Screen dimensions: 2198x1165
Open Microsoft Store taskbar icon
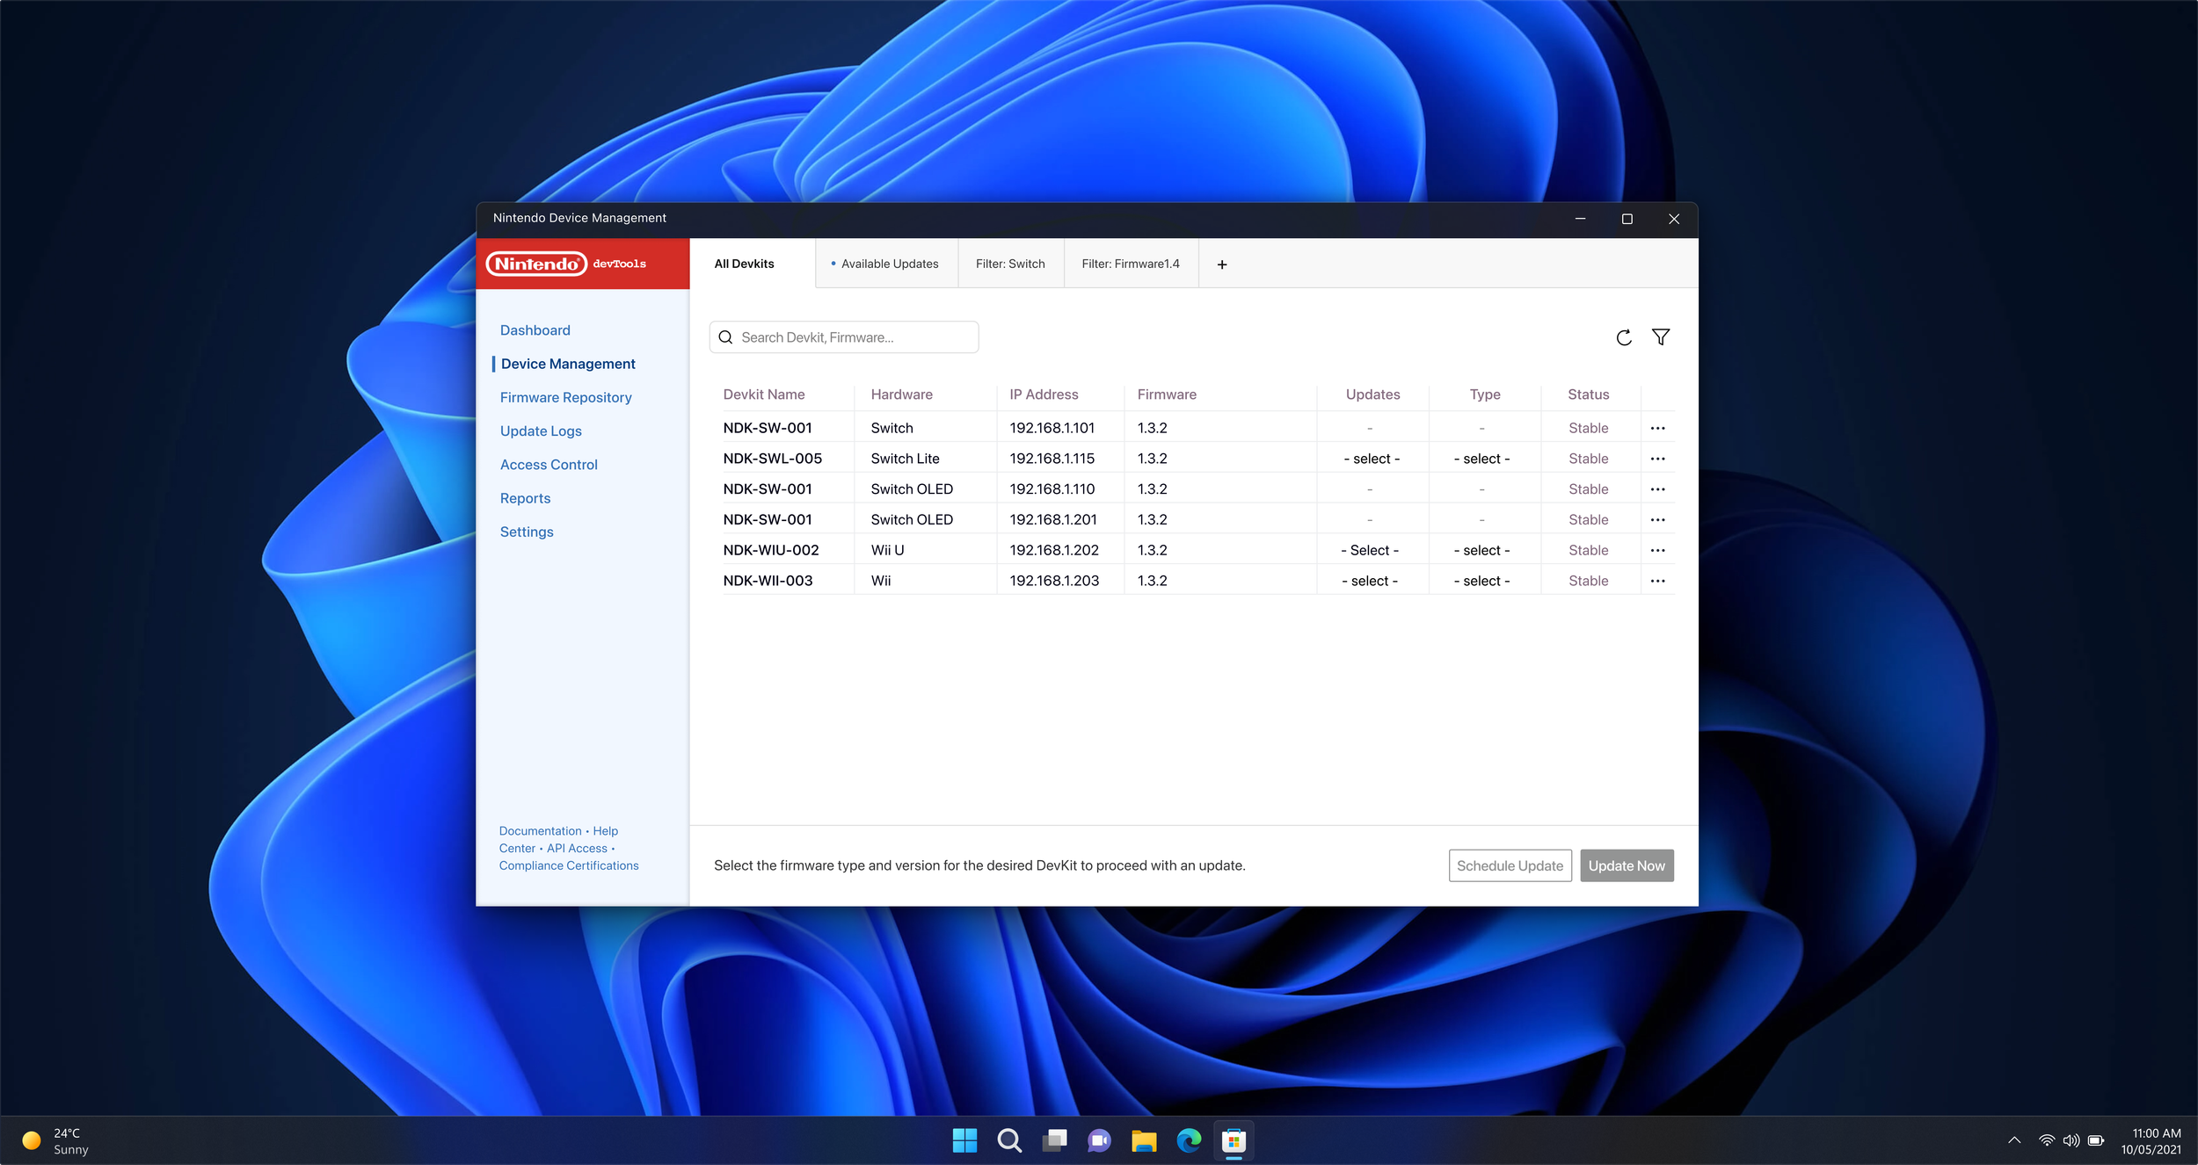coord(1234,1140)
